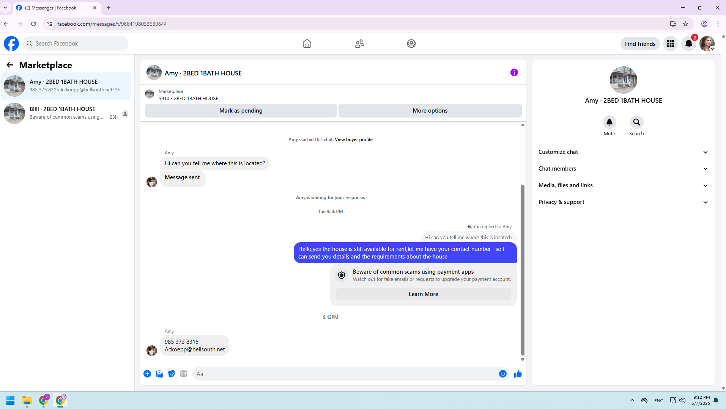Open the Facebook menu grid icon

pos(671,44)
